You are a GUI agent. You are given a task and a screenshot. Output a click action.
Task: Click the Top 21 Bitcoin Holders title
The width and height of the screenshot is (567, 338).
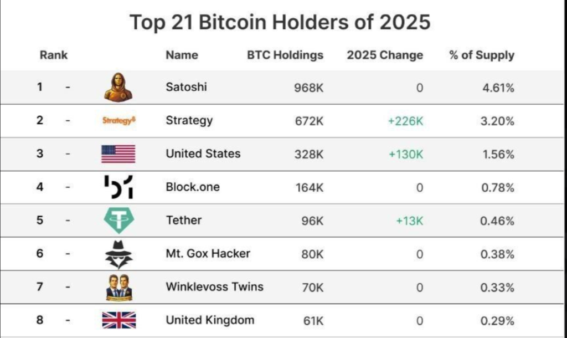point(280,22)
